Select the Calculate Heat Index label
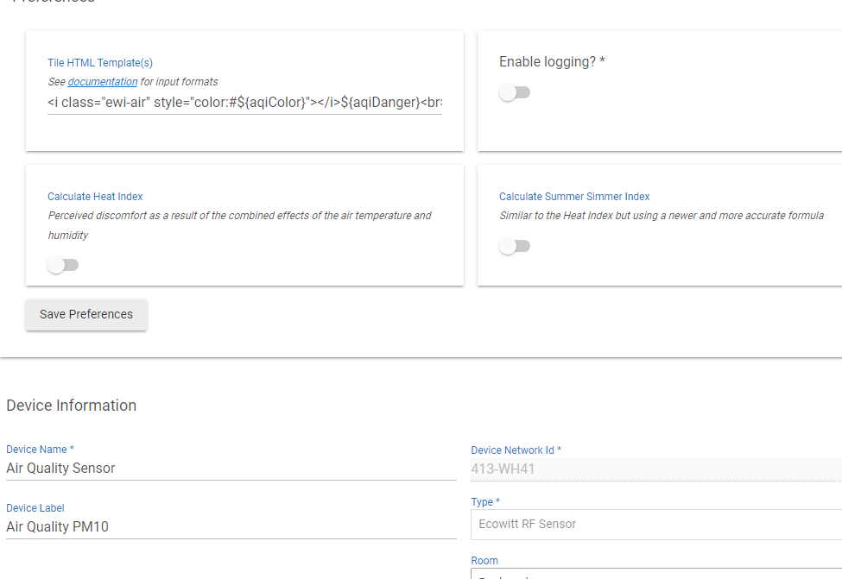842x579 pixels. 95,197
